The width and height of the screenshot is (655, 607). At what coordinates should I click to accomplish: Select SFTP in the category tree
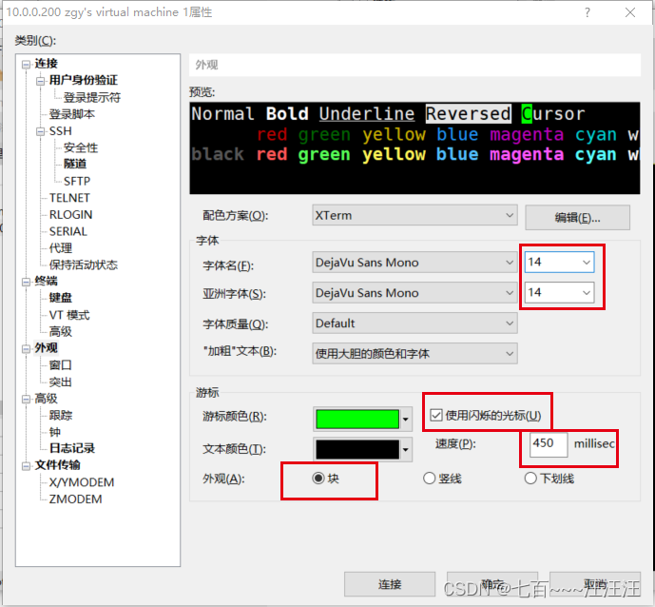(x=77, y=181)
